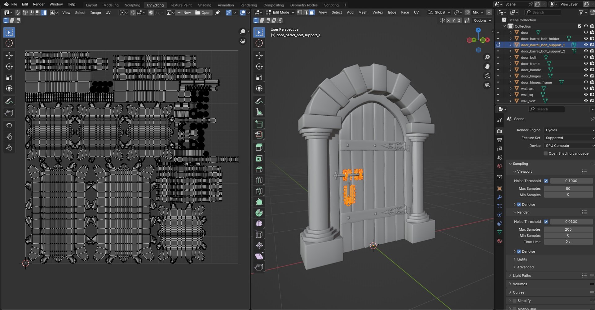Select the Add Cube tool in 3D viewport
This screenshot has height=310, width=595.
259,124
